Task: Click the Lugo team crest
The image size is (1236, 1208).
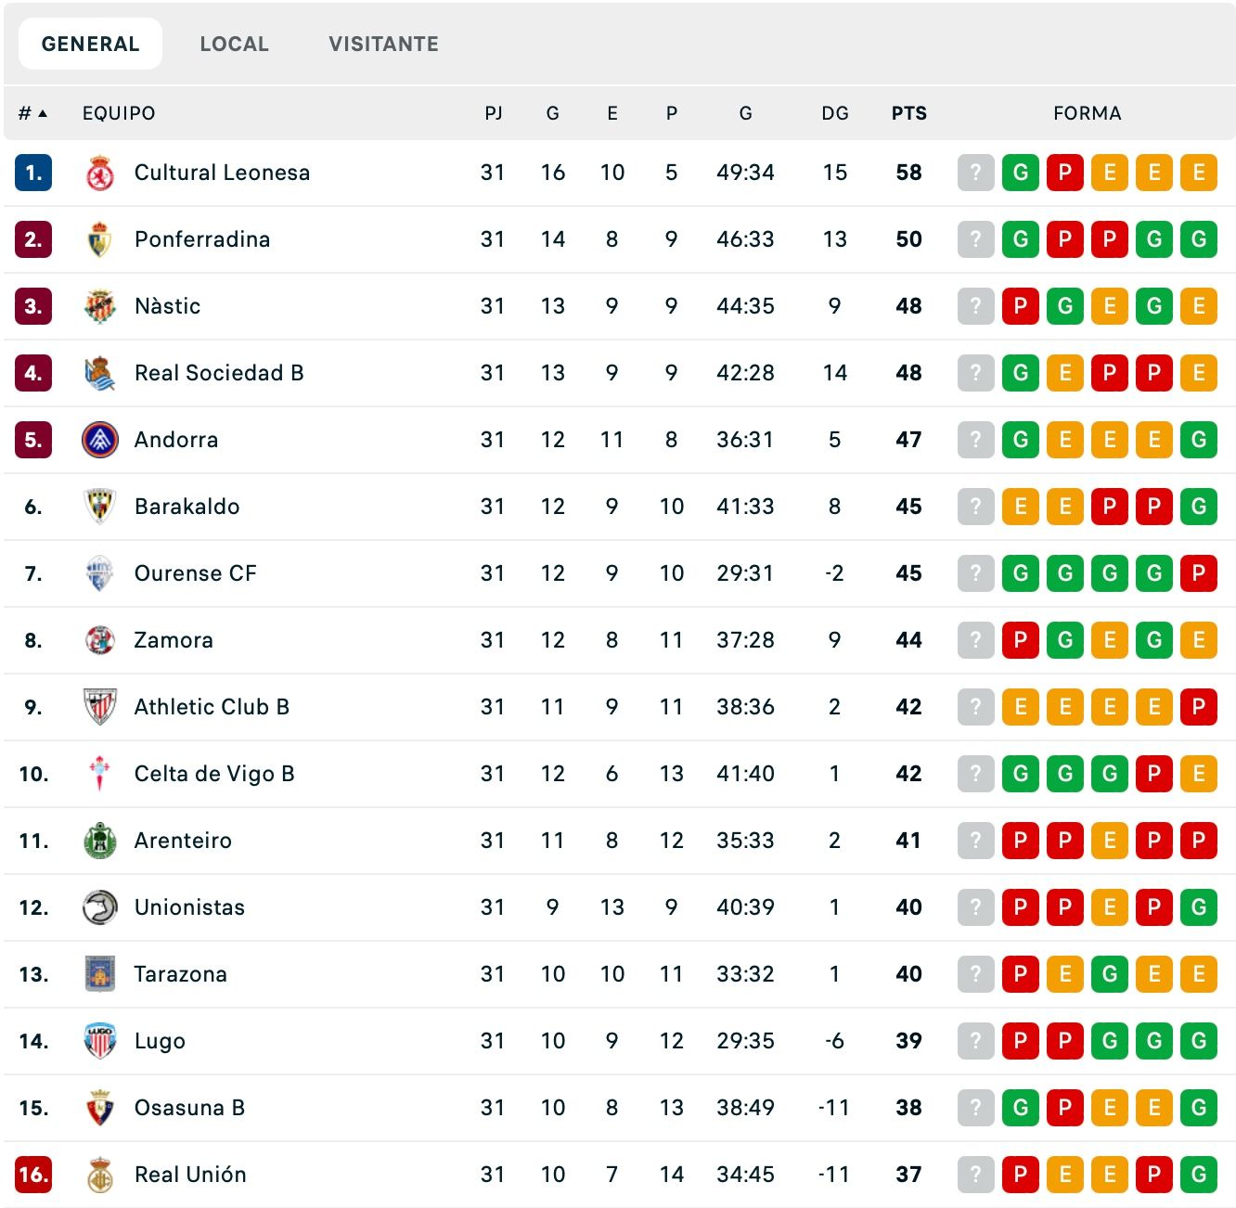Action: point(99,1041)
